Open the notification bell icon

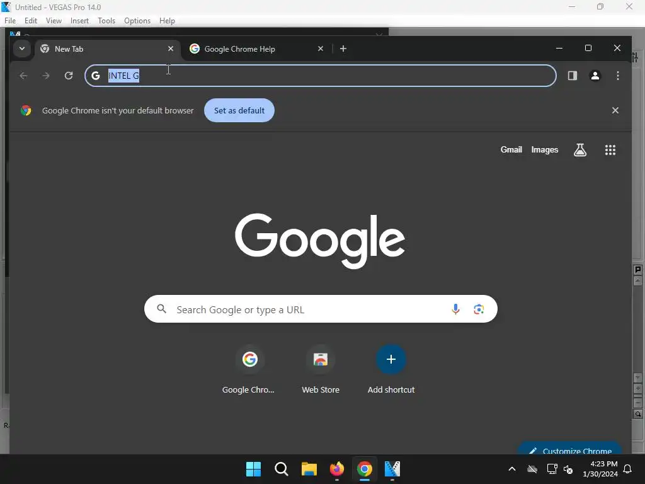[628, 469]
